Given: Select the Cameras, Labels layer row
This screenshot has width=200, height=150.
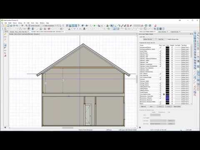Looking at the screenshot, I should [165, 81].
